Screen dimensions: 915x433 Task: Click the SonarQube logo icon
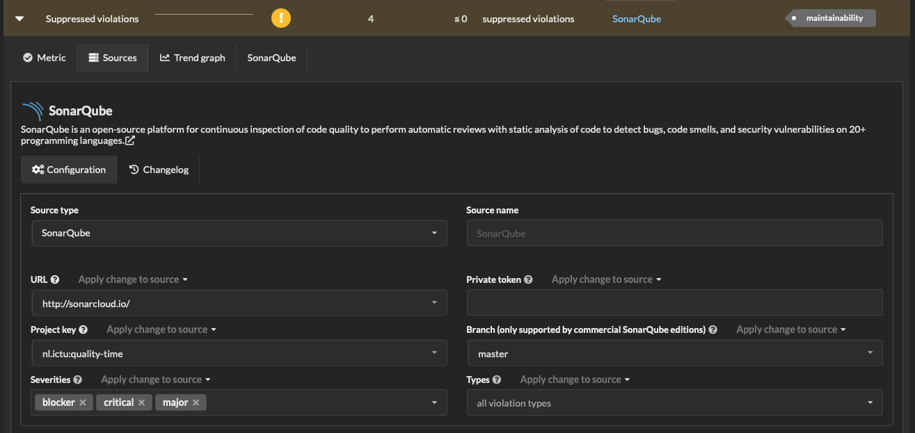point(33,111)
